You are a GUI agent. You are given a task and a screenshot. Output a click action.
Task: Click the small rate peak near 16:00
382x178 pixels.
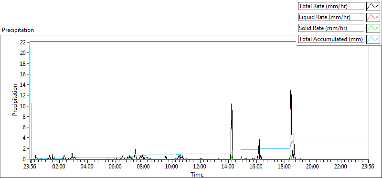(259, 140)
